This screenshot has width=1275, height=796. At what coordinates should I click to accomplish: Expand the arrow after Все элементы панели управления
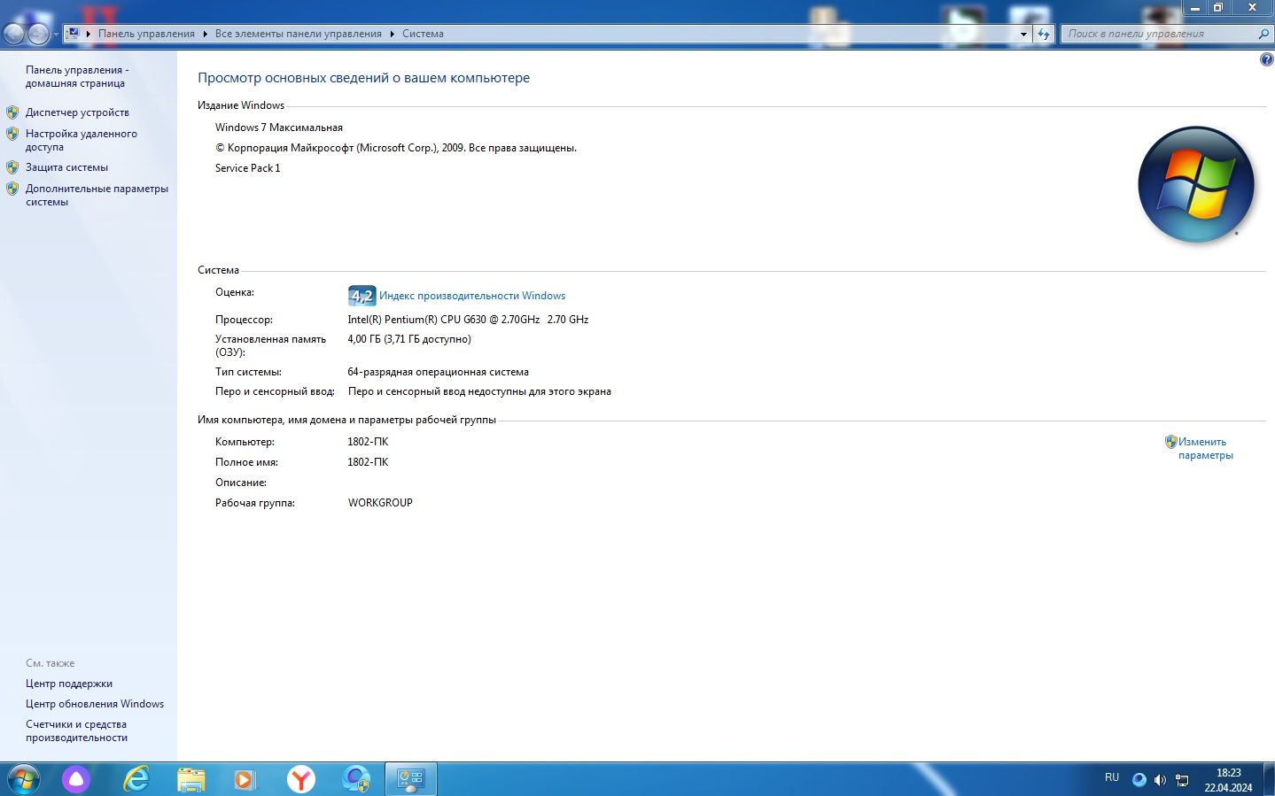(393, 34)
